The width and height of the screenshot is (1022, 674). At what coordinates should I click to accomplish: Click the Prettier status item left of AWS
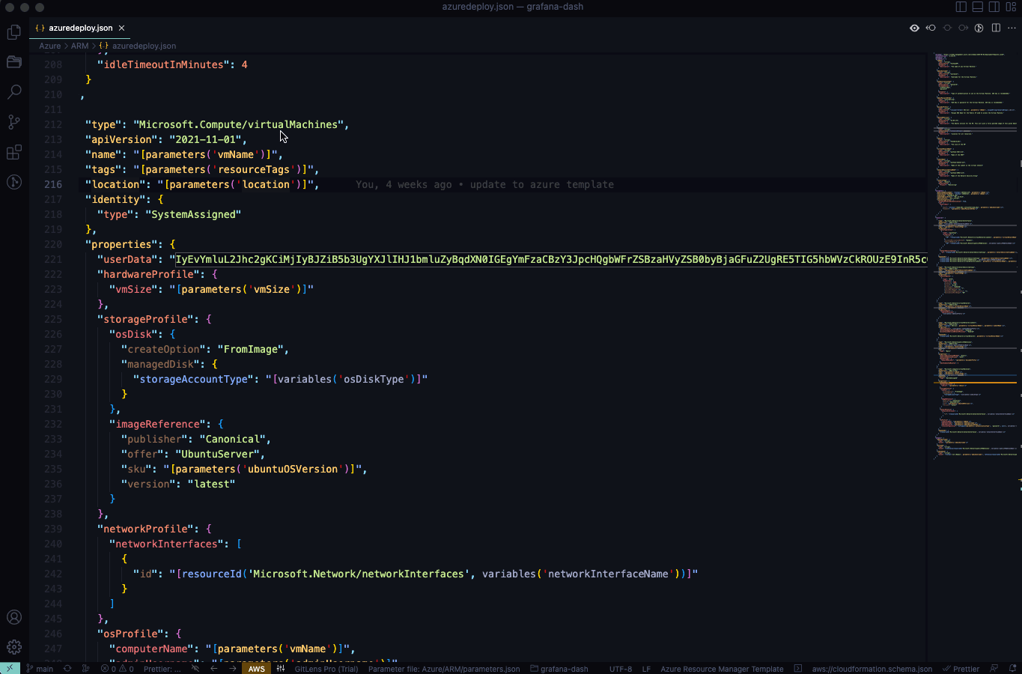point(162,668)
